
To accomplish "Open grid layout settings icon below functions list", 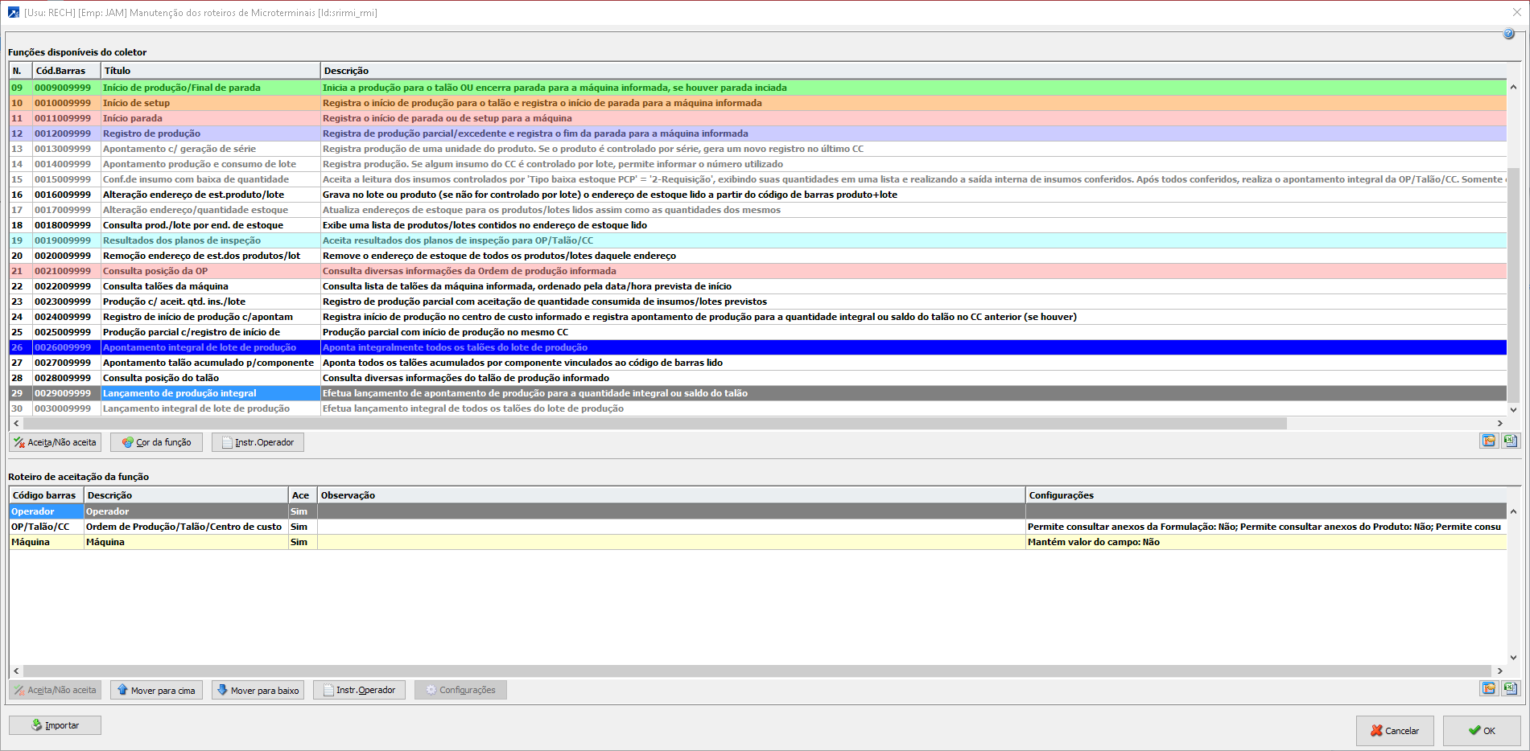I will tap(1488, 441).
